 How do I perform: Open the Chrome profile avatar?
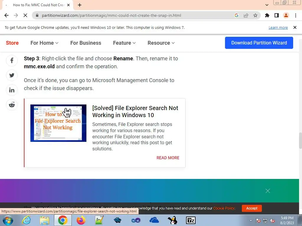[286, 15]
